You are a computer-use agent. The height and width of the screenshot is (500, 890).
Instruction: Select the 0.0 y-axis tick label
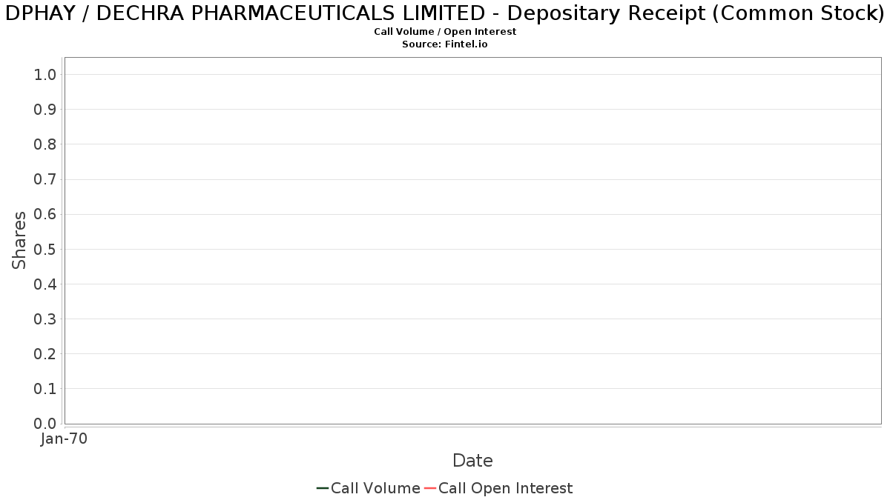pyautogui.click(x=45, y=424)
